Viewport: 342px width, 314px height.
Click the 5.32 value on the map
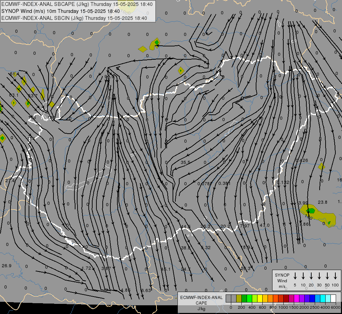[206, 248]
